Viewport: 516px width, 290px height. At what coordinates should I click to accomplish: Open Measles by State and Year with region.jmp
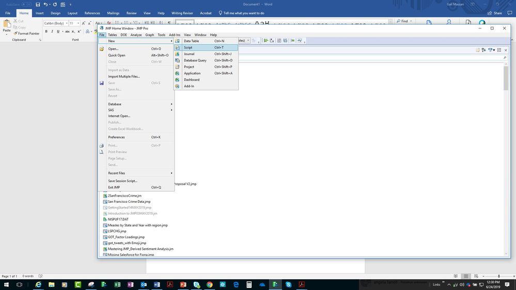(x=137, y=225)
